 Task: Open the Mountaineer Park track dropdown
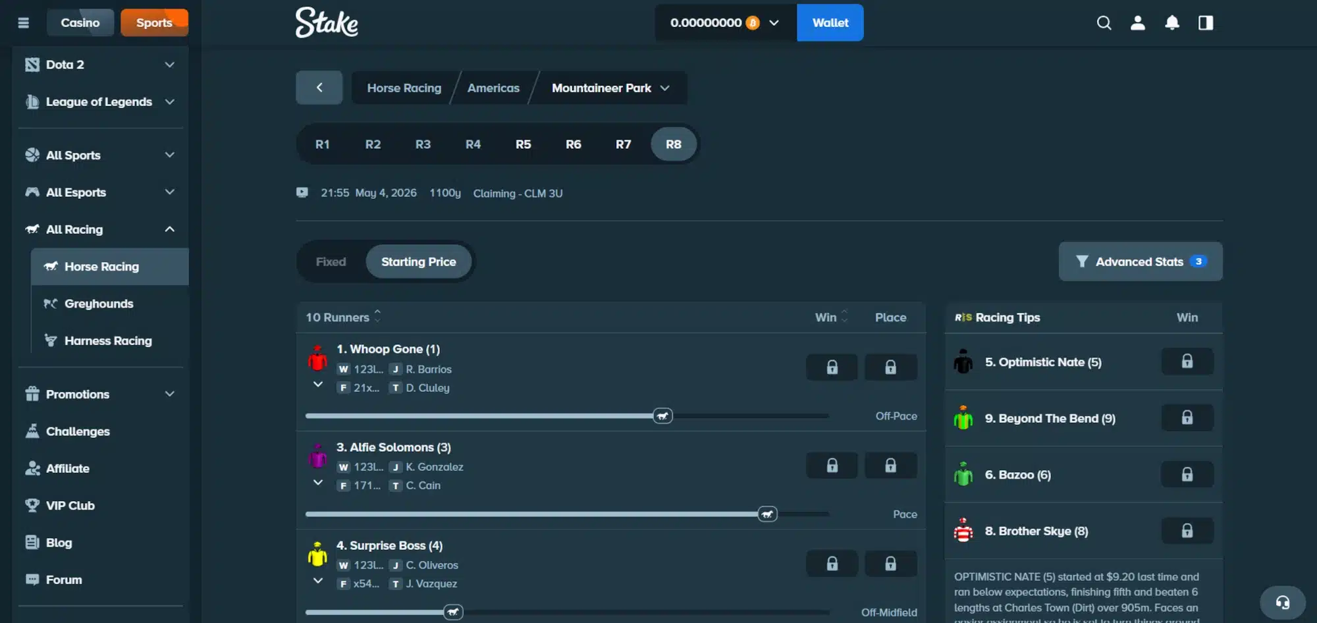tap(610, 88)
